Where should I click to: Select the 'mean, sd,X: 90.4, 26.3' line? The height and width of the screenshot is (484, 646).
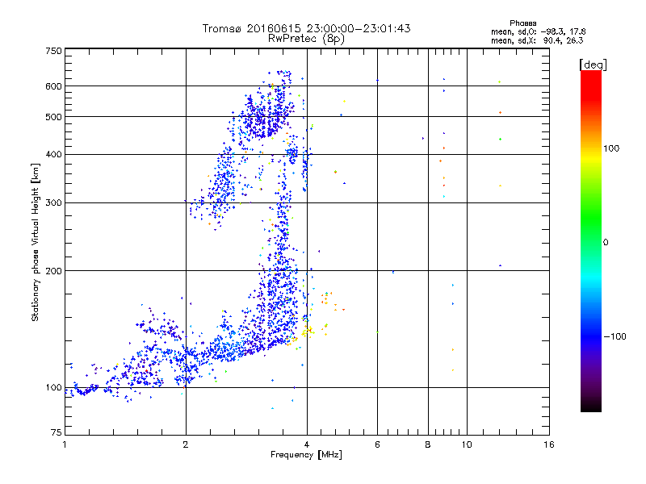pos(537,40)
